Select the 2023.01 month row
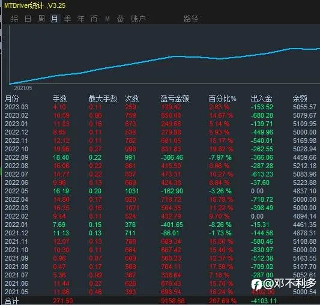The width and height of the screenshot is (320, 305). coord(160,124)
